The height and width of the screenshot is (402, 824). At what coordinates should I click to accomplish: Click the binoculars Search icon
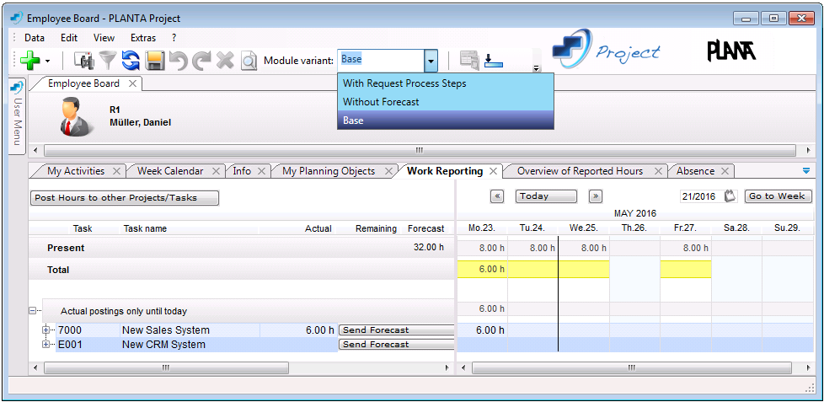coord(83,61)
